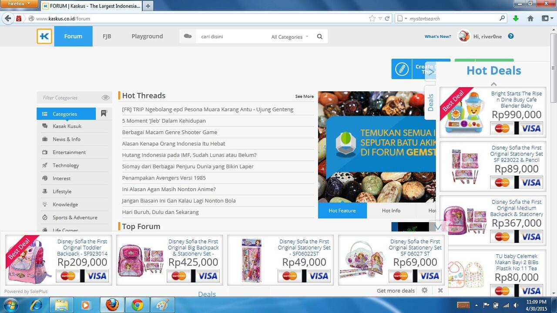Open thread Berbagai Macam Genre Shooter Game

point(170,132)
